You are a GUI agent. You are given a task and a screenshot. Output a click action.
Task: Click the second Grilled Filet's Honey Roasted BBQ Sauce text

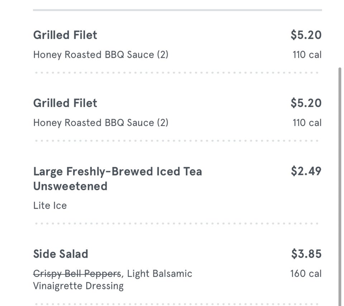pyautogui.click(x=100, y=123)
